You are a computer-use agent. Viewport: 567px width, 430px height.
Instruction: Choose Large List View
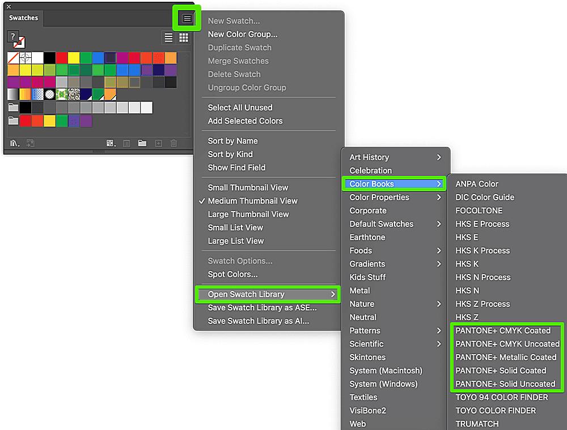click(236, 241)
